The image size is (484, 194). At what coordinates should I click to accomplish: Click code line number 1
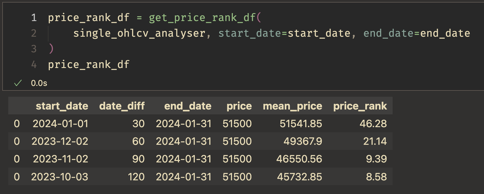point(34,18)
